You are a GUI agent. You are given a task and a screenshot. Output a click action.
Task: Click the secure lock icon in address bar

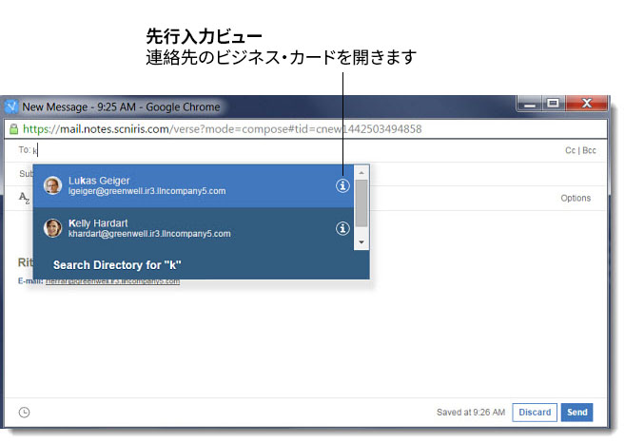tap(14, 129)
